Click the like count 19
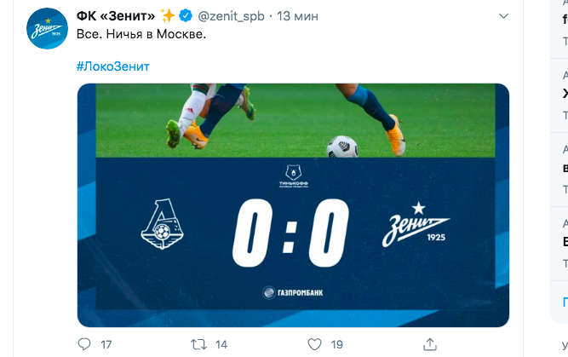The height and width of the screenshot is (357, 568). point(337,344)
